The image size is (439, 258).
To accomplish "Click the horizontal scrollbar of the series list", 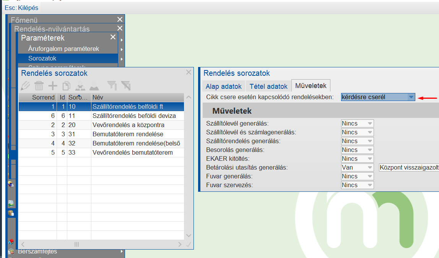I will pos(76,244).
